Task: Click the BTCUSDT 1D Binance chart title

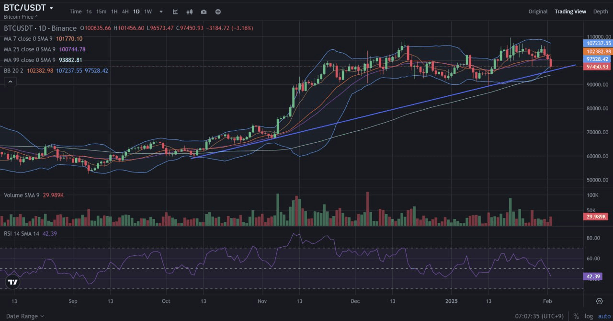Action: tap(40, 28)
